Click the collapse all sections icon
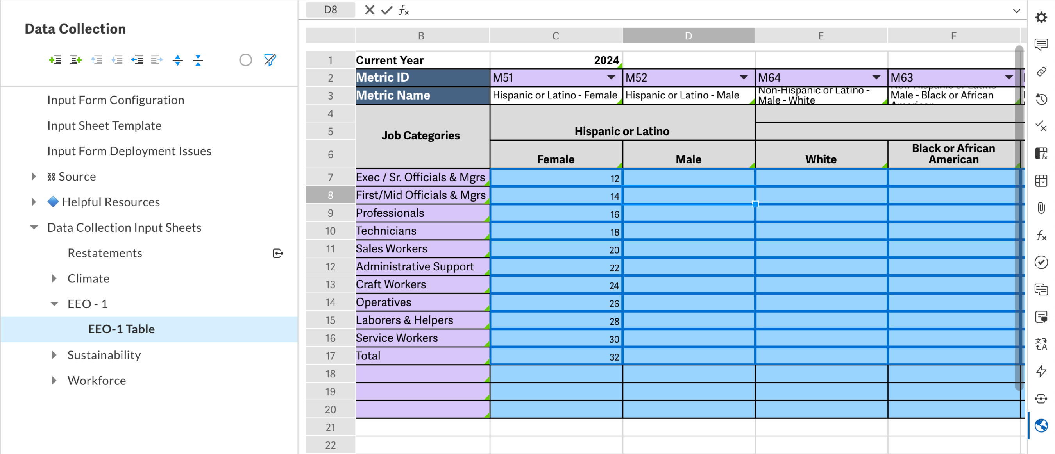This screenshot has width=1055, height=454. (x=198, y=60)
